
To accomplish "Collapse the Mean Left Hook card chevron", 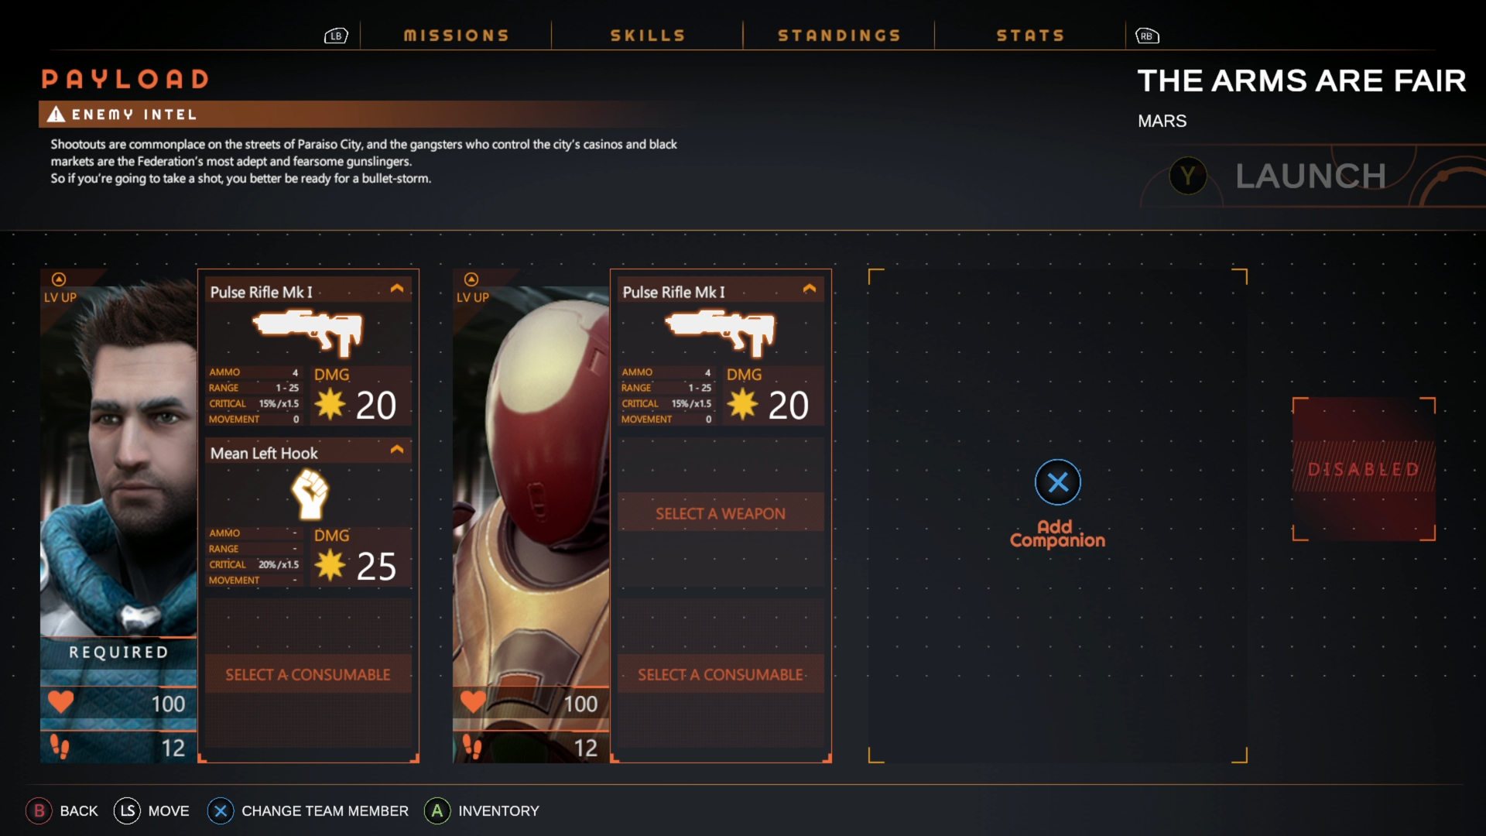I will coord(397,450).
